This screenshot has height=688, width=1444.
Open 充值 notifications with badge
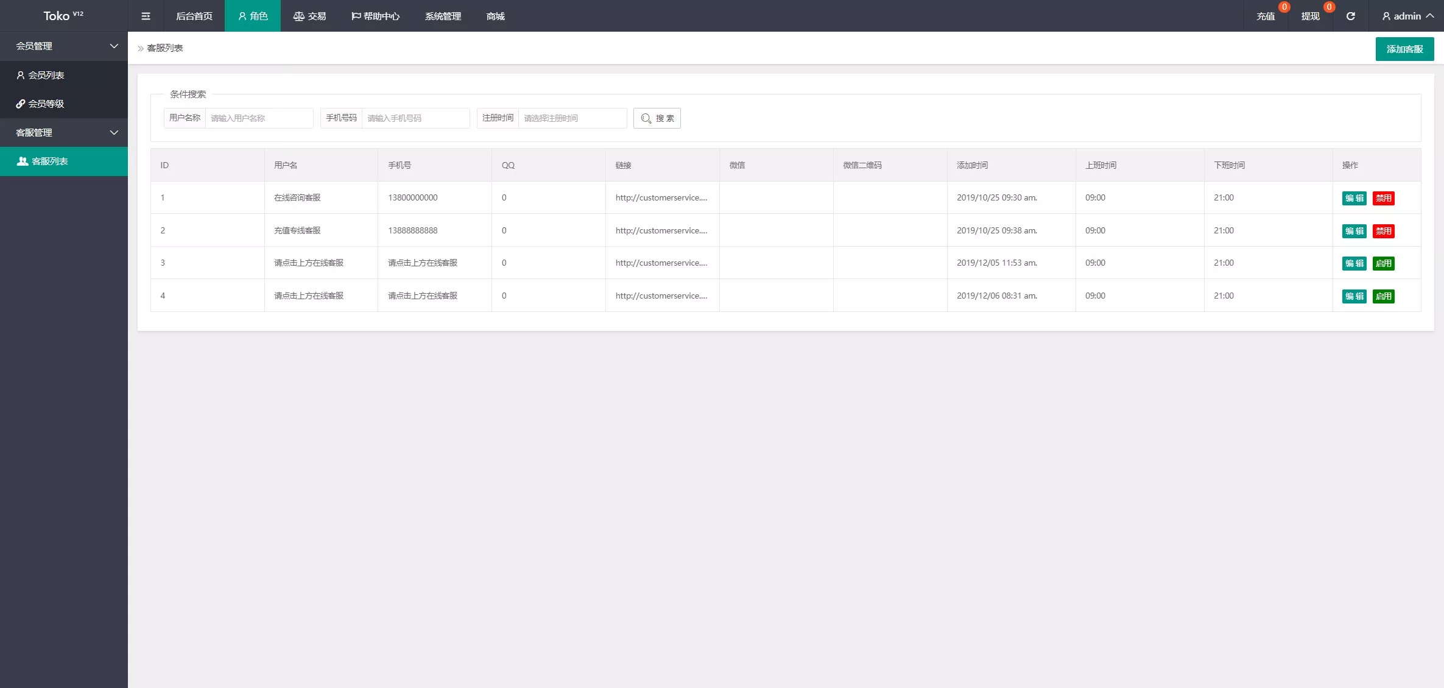1265,16
